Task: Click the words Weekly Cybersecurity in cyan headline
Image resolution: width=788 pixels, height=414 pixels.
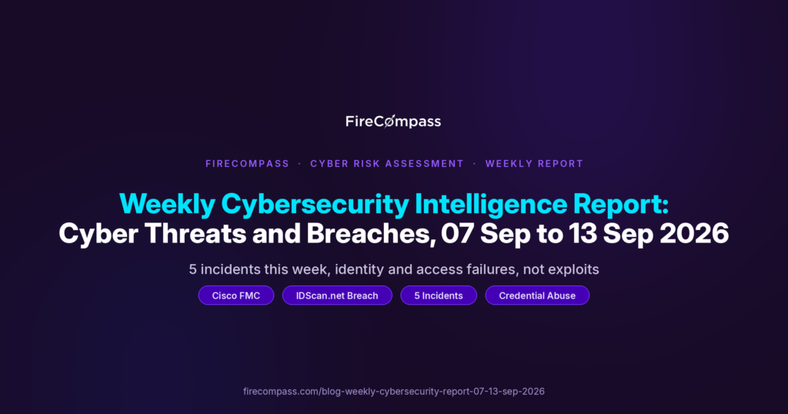Action: (265, 205)
